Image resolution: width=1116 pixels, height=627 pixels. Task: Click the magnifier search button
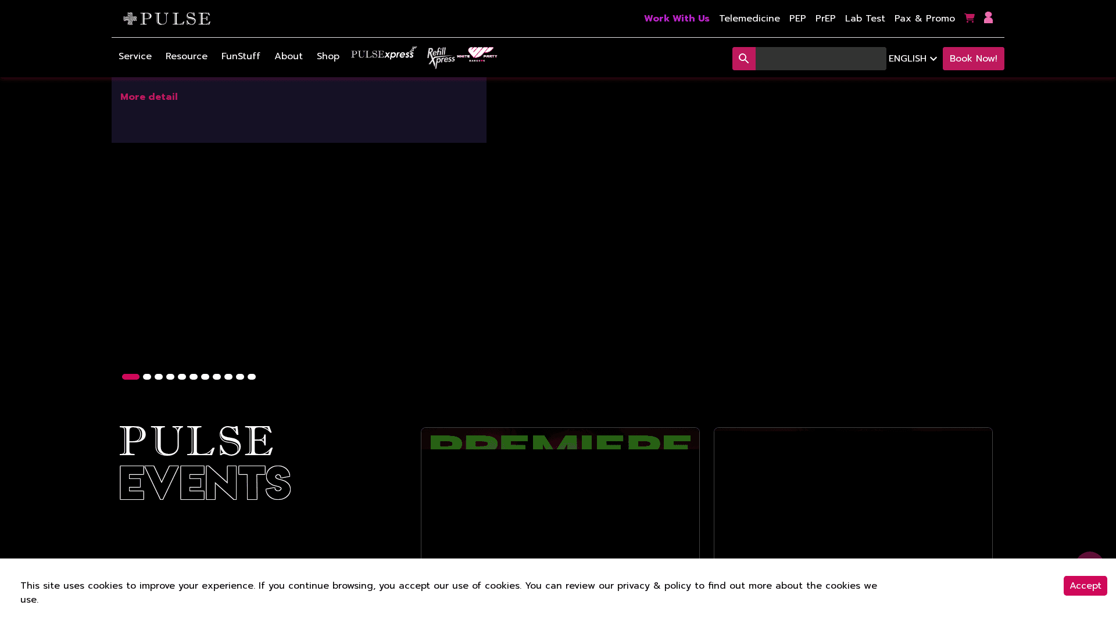coord(744,59)
